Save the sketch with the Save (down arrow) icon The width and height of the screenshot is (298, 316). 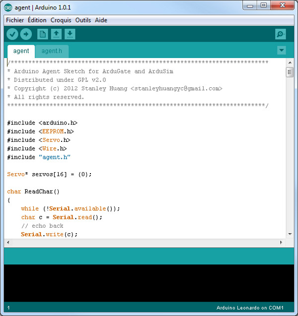click(70, 34)
